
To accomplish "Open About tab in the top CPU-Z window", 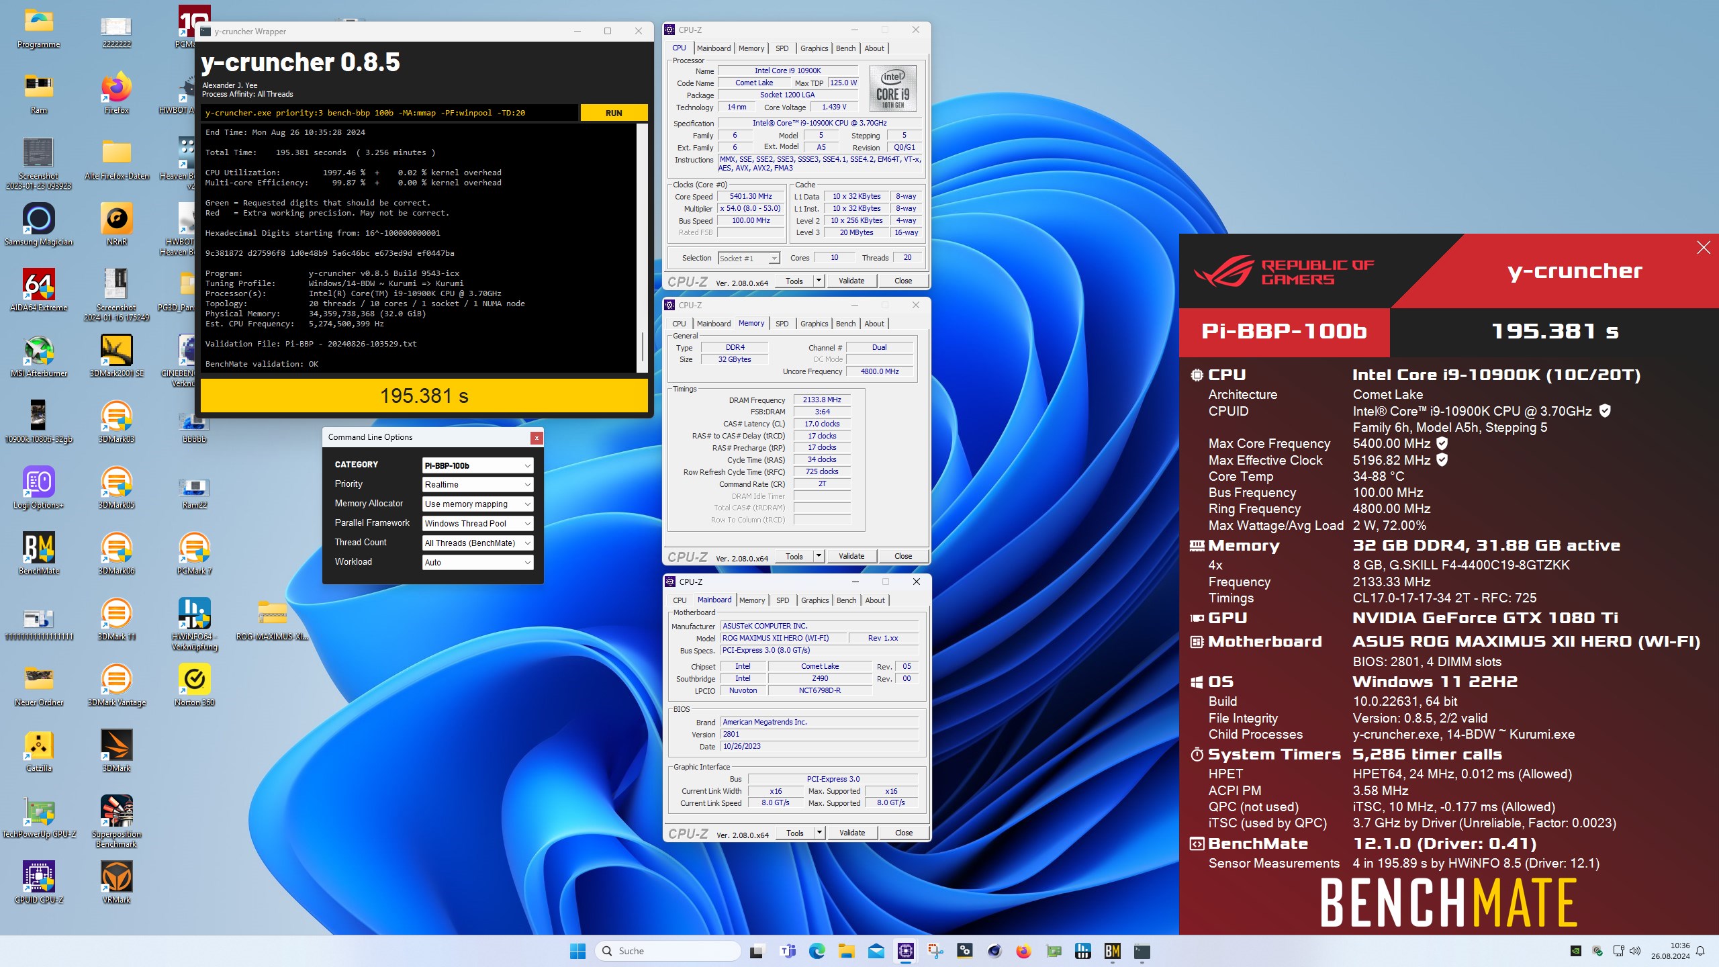I will [874, 48].
